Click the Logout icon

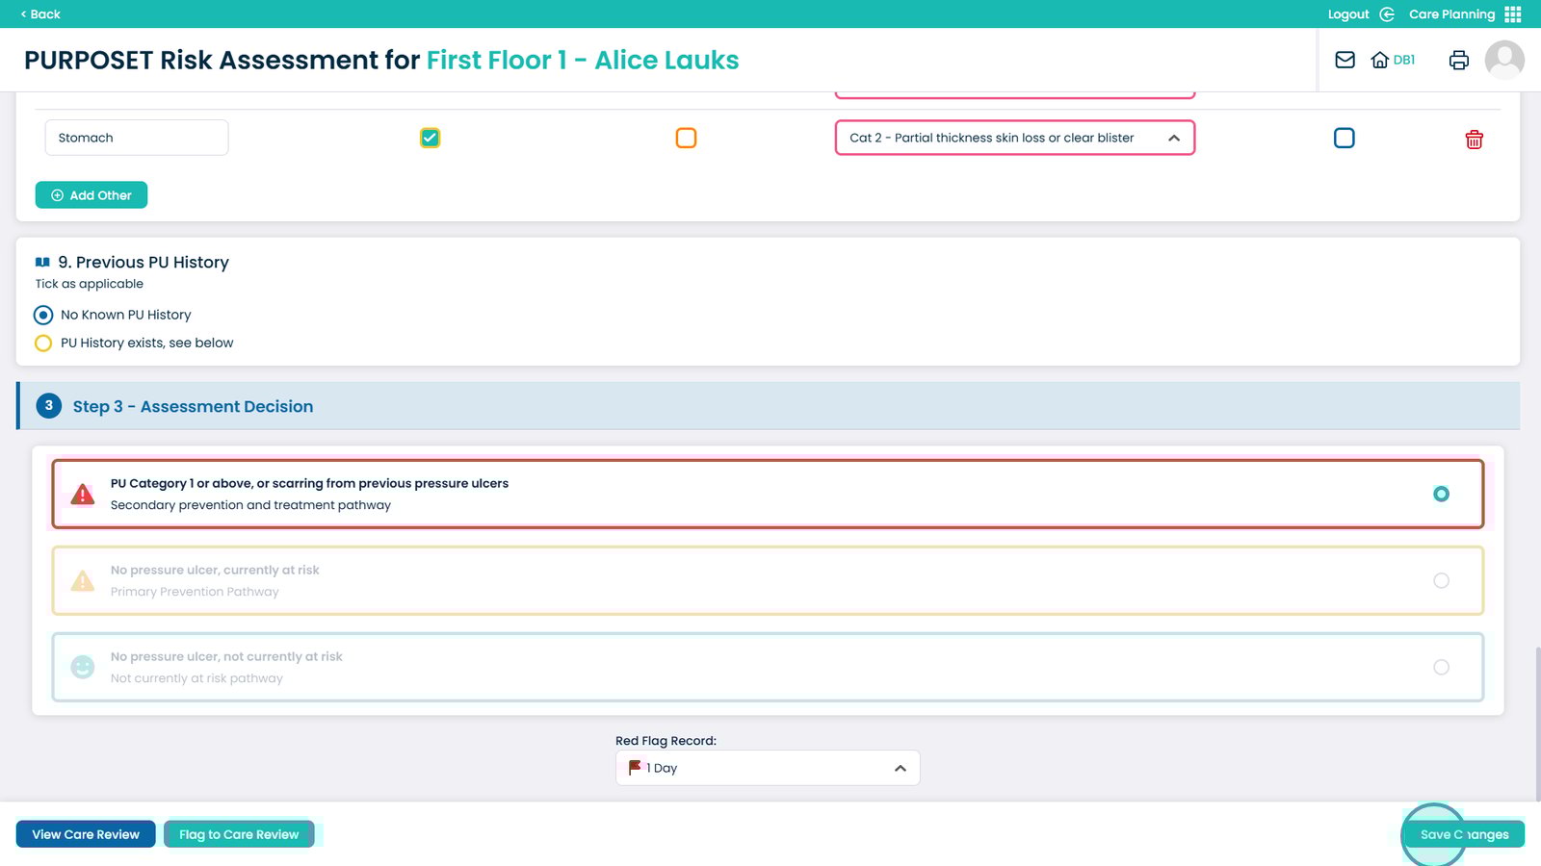click(x=1387, y=14)
